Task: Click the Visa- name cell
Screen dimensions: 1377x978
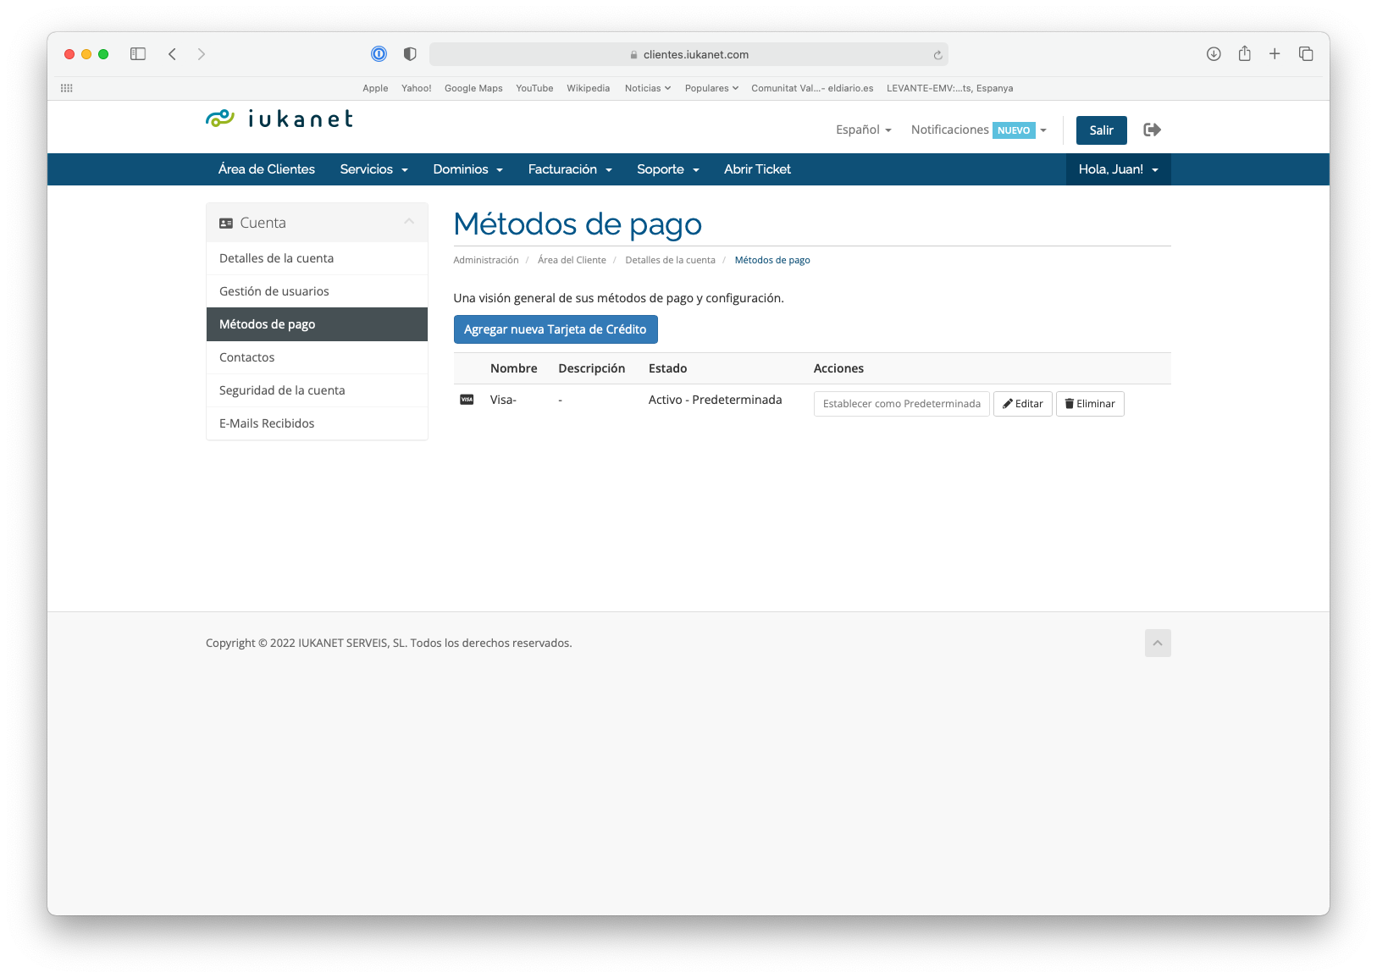Action: coord(503,400)
